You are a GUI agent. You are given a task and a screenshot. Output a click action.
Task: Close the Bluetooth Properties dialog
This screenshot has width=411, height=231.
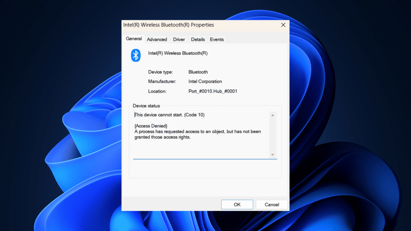[283, 25]
